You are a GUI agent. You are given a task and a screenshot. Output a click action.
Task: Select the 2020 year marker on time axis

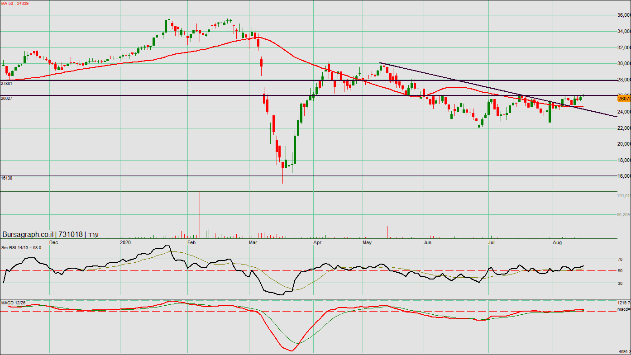click(x=125, y=243)
